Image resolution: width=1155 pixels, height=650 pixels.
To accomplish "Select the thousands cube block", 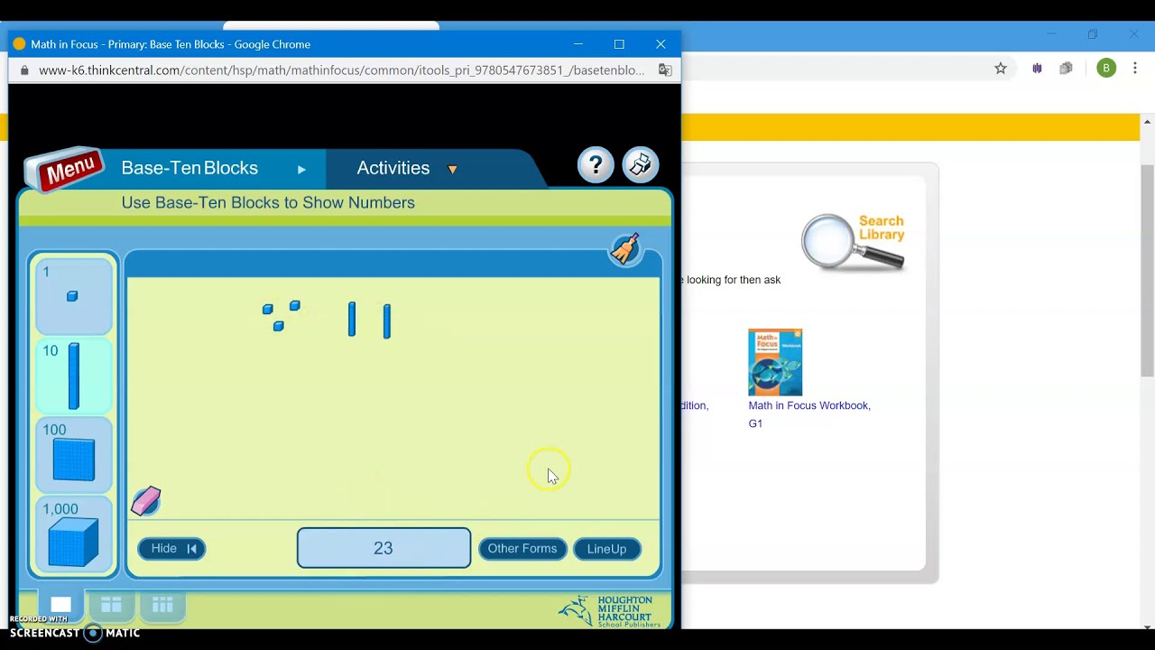I will pos(73,534).
